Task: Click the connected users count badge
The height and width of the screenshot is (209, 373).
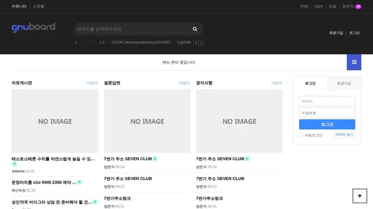Action: tap(358, 6)
